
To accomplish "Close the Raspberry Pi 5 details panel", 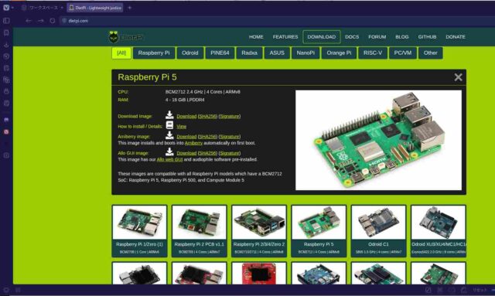I will click(458, 77).
